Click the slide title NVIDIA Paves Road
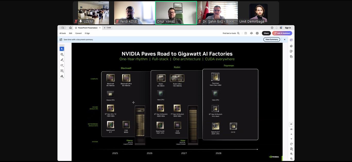Image resolution: width=352 pixels, height=162 pixels. (177, 54)
